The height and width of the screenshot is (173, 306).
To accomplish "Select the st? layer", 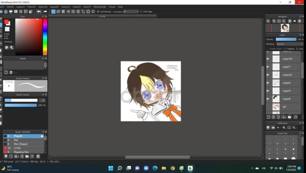I will pyautogui.click(x=283, y=107).
